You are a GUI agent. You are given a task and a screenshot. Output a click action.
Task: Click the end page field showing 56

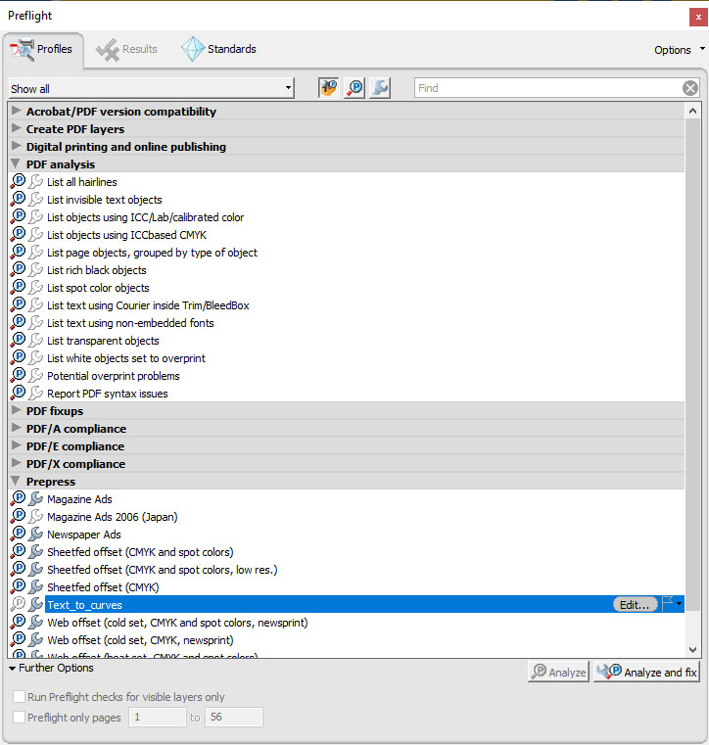coord(234,717)
